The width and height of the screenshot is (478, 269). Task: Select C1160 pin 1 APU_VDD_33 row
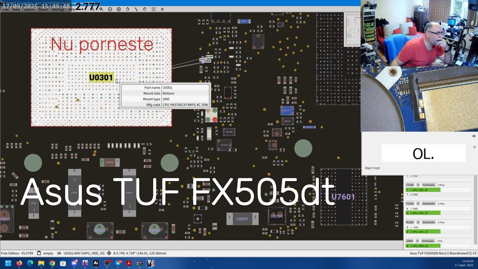(x=438, y=190)
